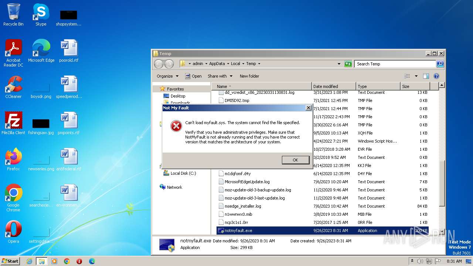
Task: Navigate to admin in the address bar
Action: [x=198, y=64]
